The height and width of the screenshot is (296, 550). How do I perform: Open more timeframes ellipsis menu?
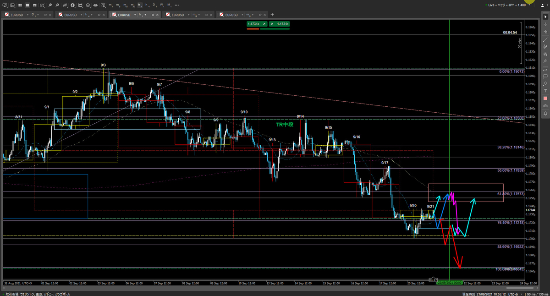(176, 5)
